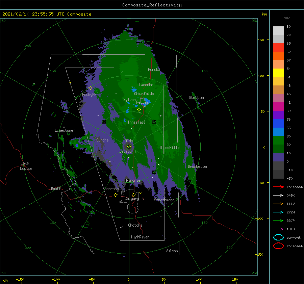Select the Lake Louise label
This screenshot has height=284, width=304.
pos(26,166)
